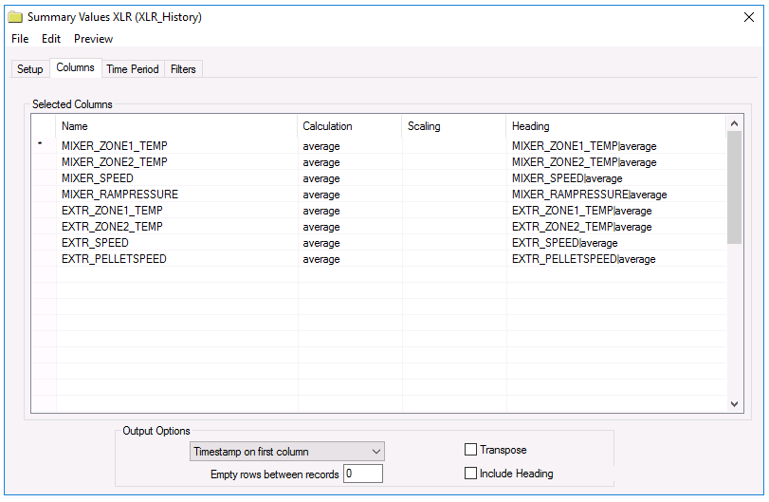Click the average calculation for EXTR_ZONE1_TEMP
The height and width of the screenshot is (502, 769).
tap(350, 211)
